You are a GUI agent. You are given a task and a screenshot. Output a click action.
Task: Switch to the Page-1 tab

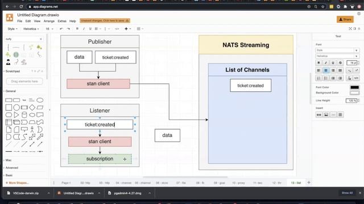coord(66,183)
